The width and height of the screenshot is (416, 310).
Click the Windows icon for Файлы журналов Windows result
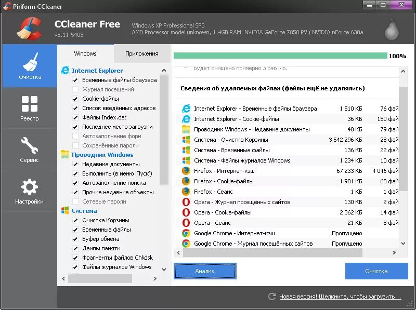[186, 160]
